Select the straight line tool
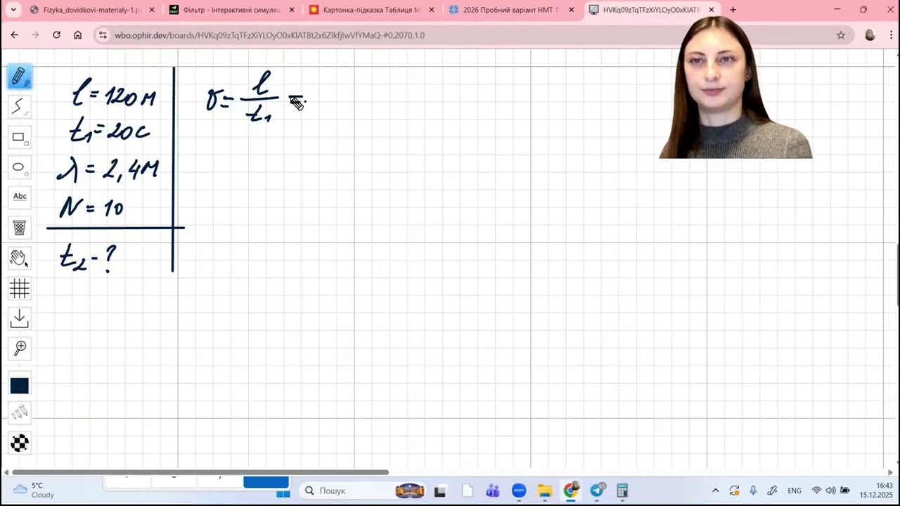This screenshot has height=506, width=900. pos(20,107)
